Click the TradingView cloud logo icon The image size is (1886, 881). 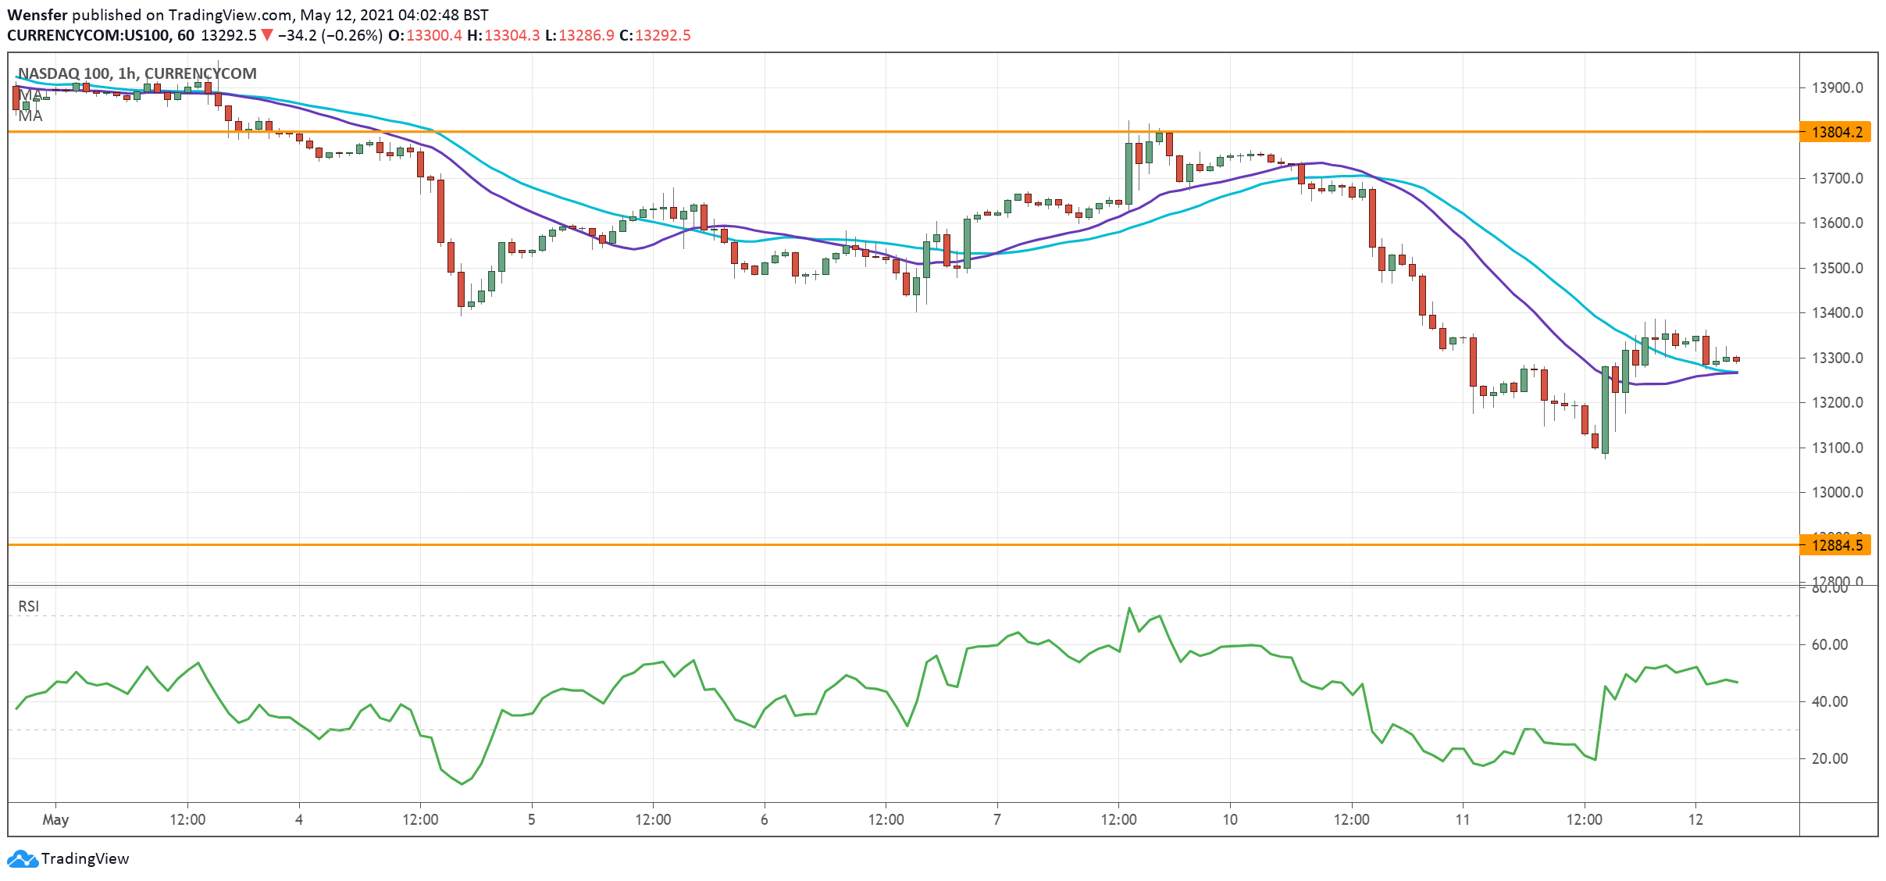22,858
